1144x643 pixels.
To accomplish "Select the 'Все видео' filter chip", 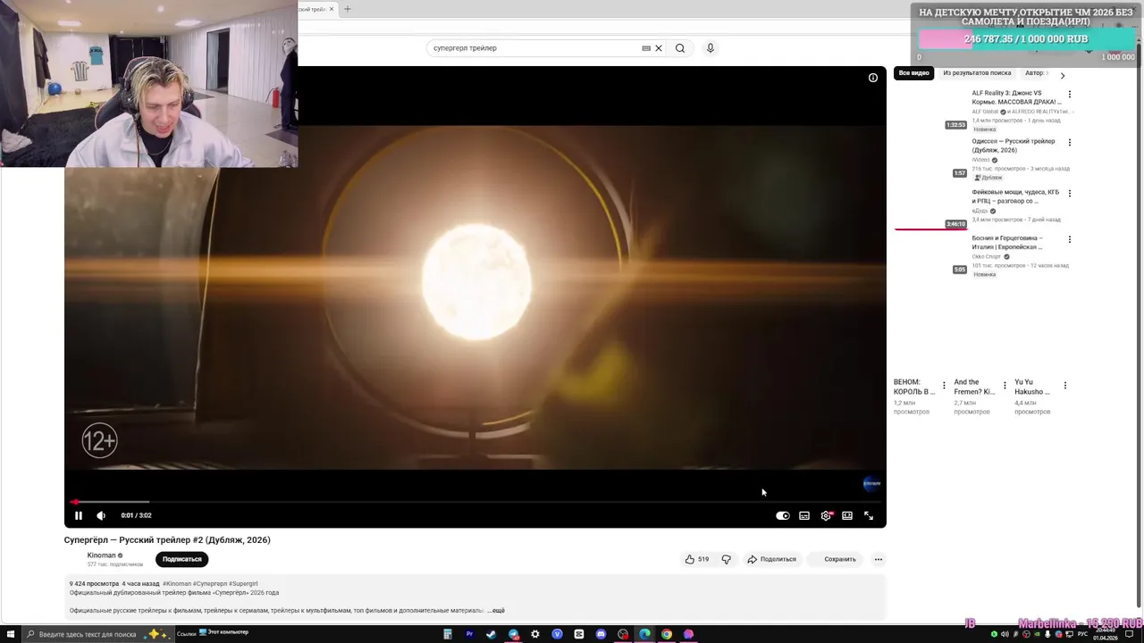I will pyautogui.click(x=913, y=73).
